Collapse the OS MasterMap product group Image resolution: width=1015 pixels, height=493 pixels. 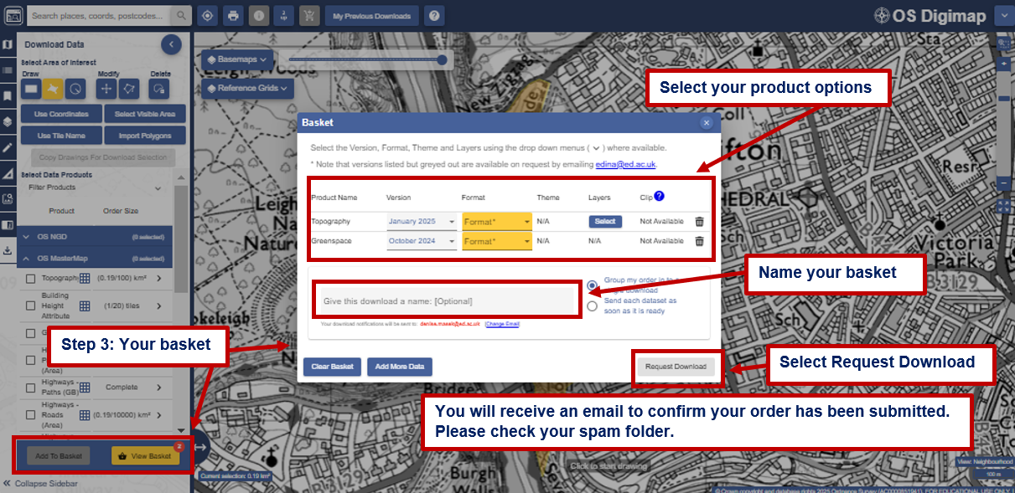point(96,259)
